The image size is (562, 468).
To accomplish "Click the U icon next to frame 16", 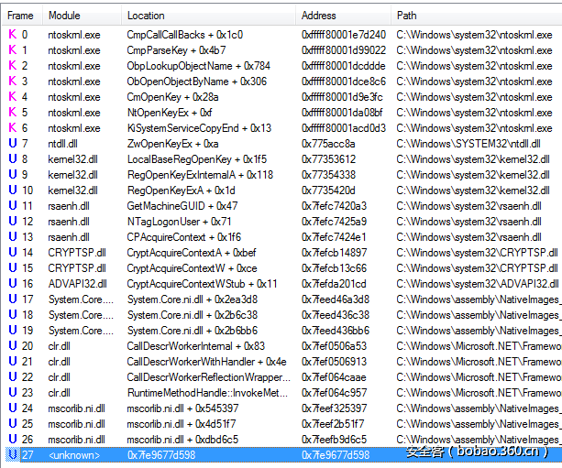I will point(13,284).
